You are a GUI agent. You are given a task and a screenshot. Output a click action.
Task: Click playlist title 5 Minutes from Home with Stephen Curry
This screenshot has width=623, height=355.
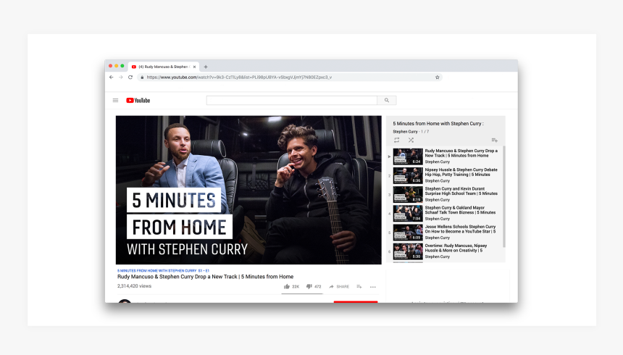438,124
